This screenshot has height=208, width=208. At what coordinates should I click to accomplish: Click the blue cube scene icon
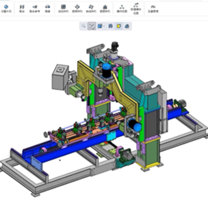pyautogui.click(x=127, y=26)
